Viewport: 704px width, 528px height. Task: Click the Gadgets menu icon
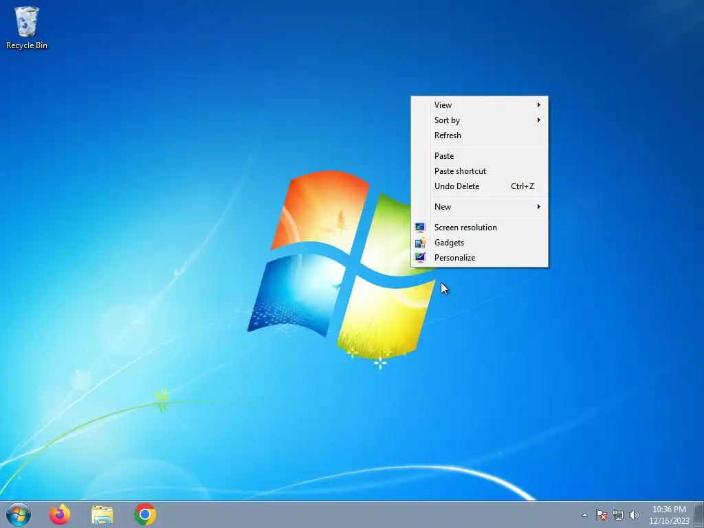click(420, 243)
